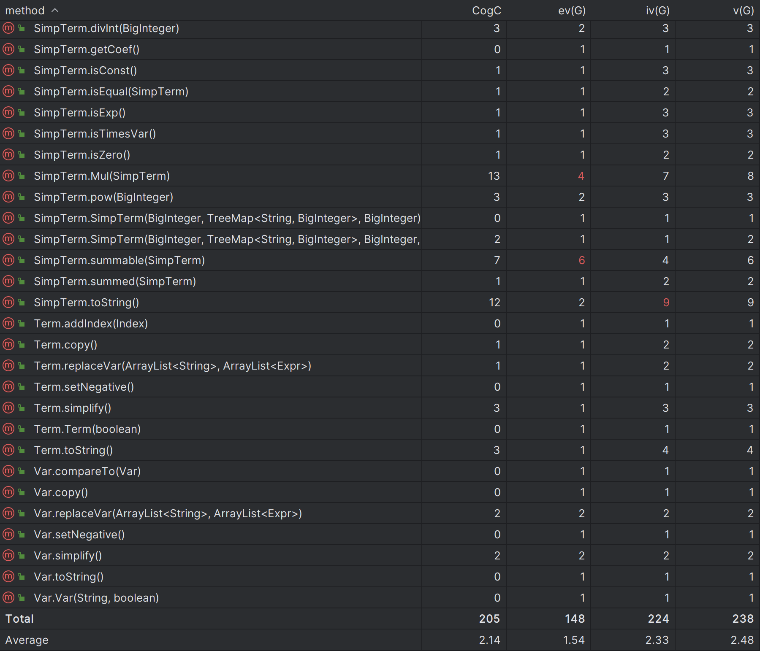Click the method icon for SimpTerm.isEqual(SimpTerm)
760x651 pixels.
tap(8, 92)
